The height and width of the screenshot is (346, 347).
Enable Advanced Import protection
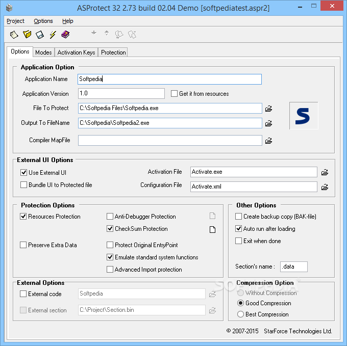tap(110, 270)
